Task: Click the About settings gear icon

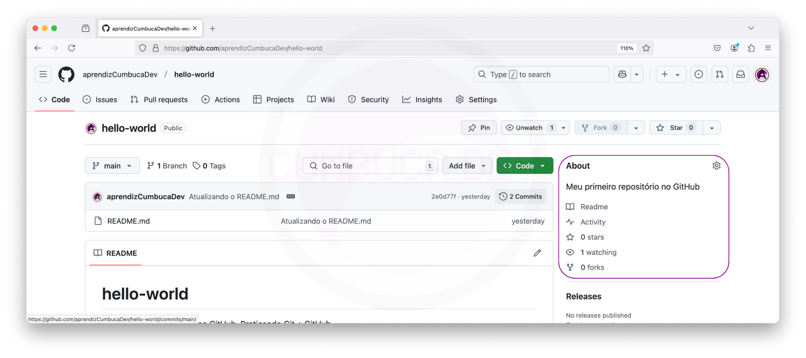Action: tap(716, 166)
